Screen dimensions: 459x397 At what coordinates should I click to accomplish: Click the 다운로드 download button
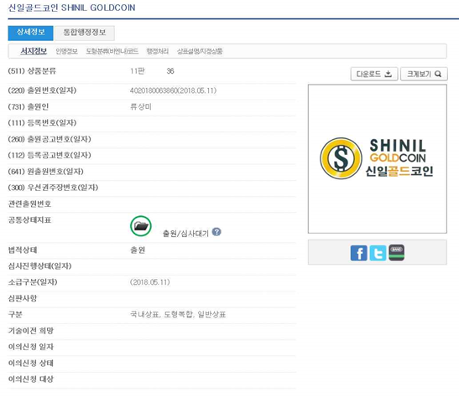tap(373, 74)
